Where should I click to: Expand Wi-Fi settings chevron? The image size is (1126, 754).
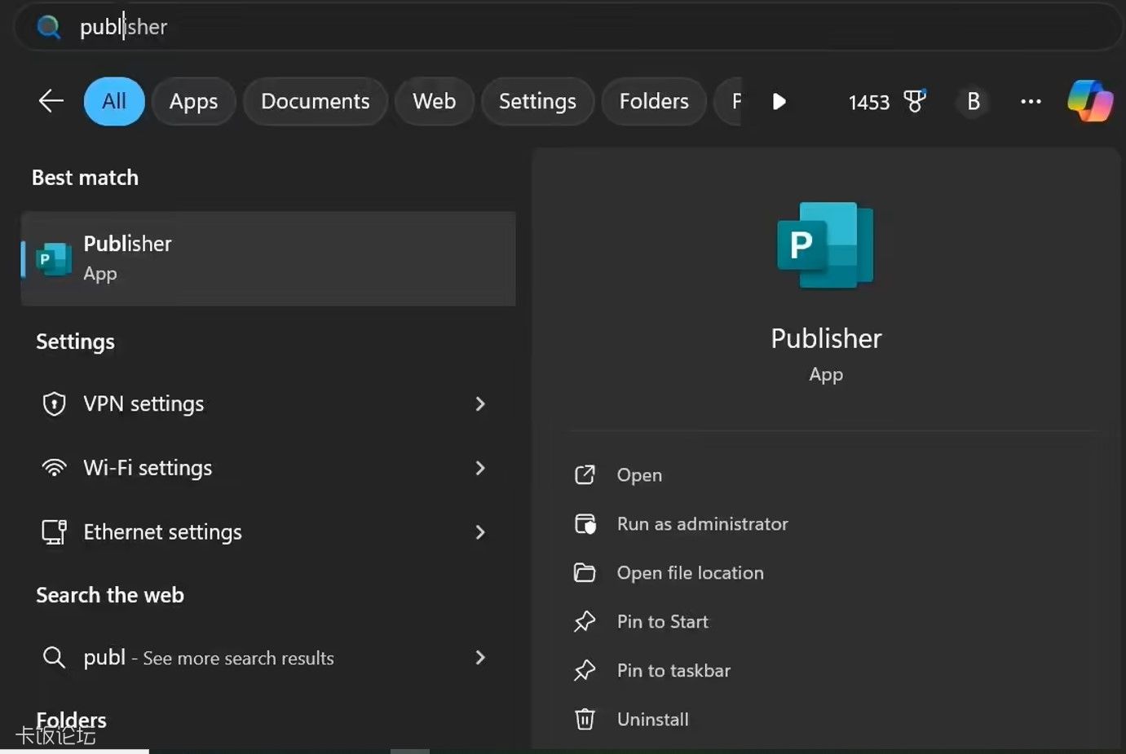point(480,468)
